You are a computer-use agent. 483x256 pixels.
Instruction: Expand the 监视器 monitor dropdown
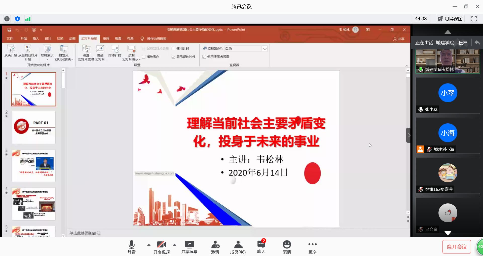[x=265, y=49]
